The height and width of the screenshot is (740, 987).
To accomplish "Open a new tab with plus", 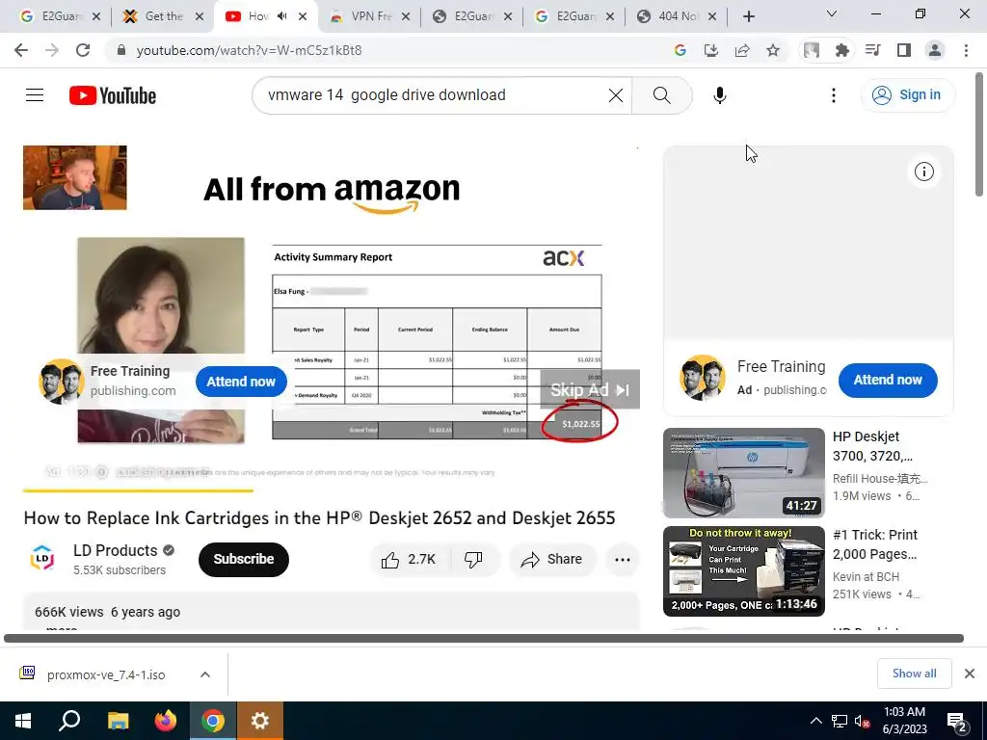I will tap(748, 17).
